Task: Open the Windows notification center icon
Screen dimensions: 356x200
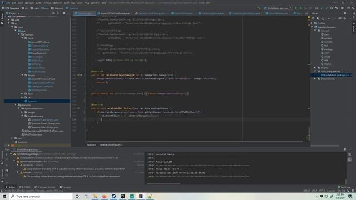Action: [x=350, y=196]
